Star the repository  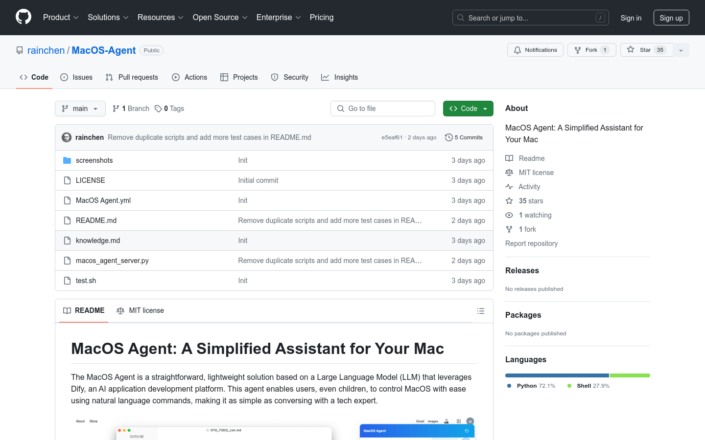click(647, 50)
